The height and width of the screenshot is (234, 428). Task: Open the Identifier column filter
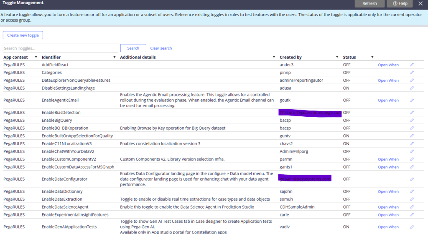[115, 57]
